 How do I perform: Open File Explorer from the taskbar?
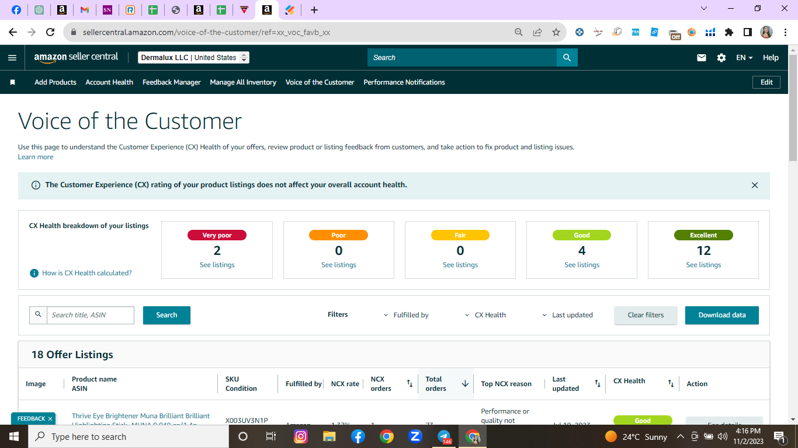(329, 436)
